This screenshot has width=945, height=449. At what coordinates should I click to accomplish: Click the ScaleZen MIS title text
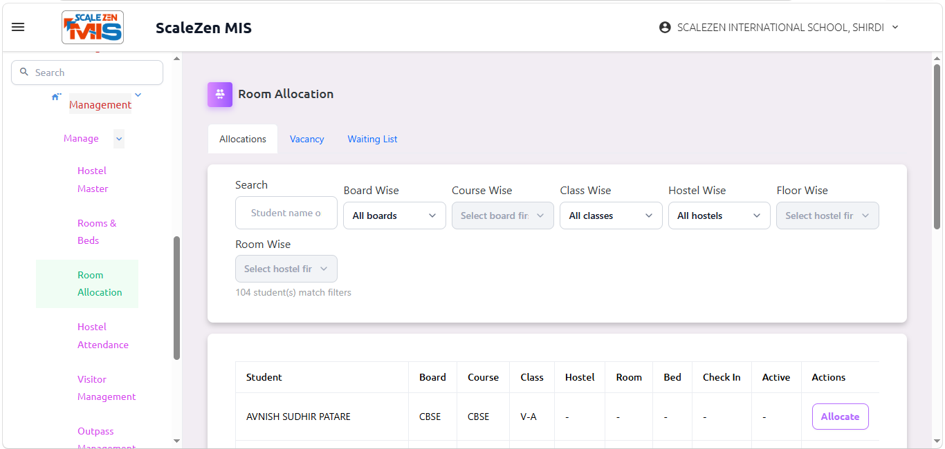tap(203, 28)
